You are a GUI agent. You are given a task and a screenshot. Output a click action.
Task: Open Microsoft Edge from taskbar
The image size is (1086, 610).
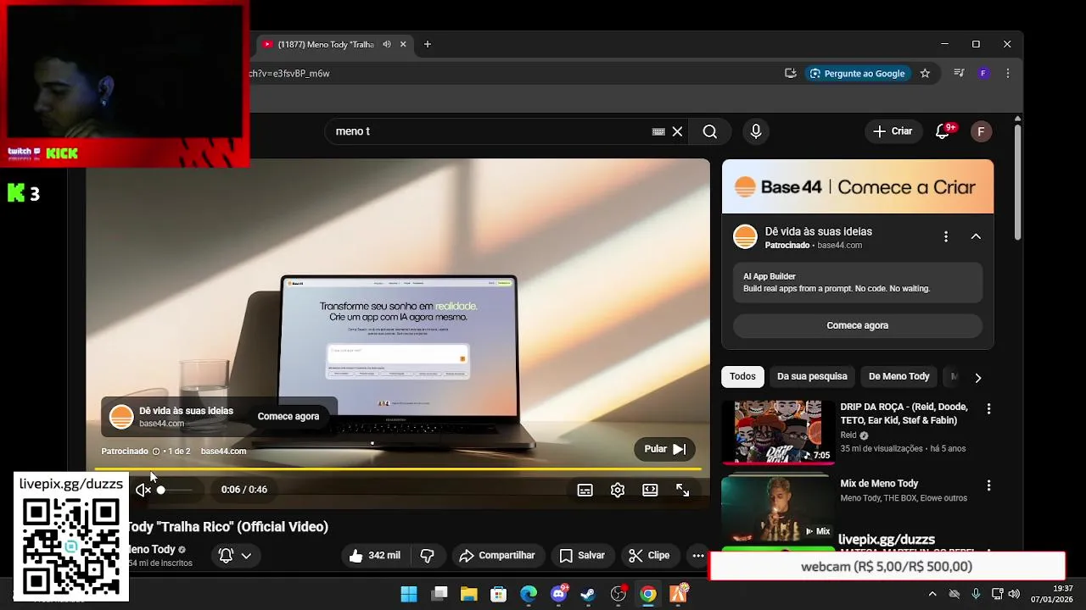[529, 594]
